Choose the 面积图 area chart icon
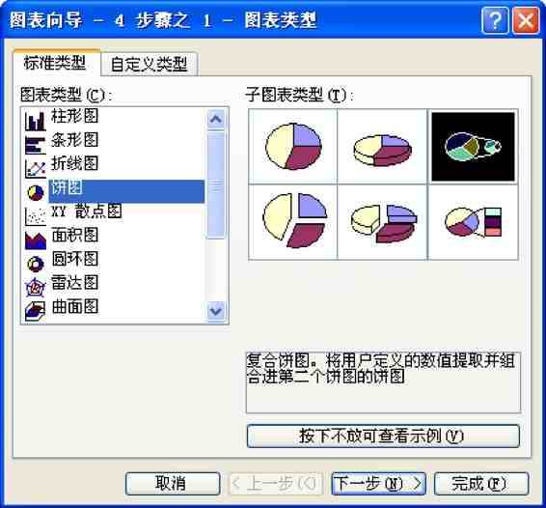Screen dimensions: 546x508 35,240
